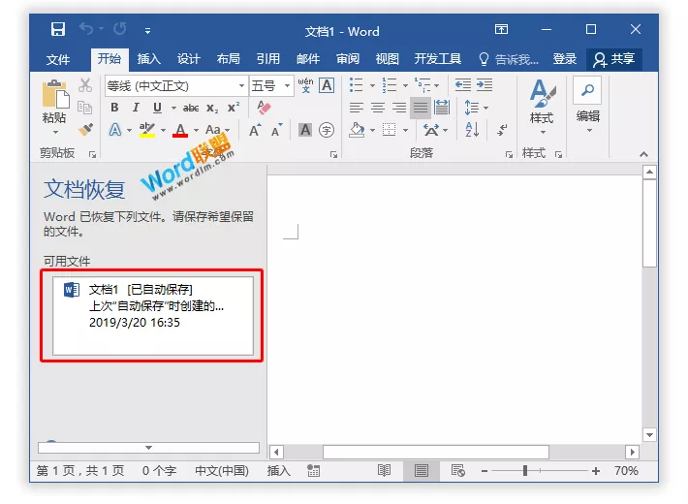Toggle Superscript formatting

234,108
